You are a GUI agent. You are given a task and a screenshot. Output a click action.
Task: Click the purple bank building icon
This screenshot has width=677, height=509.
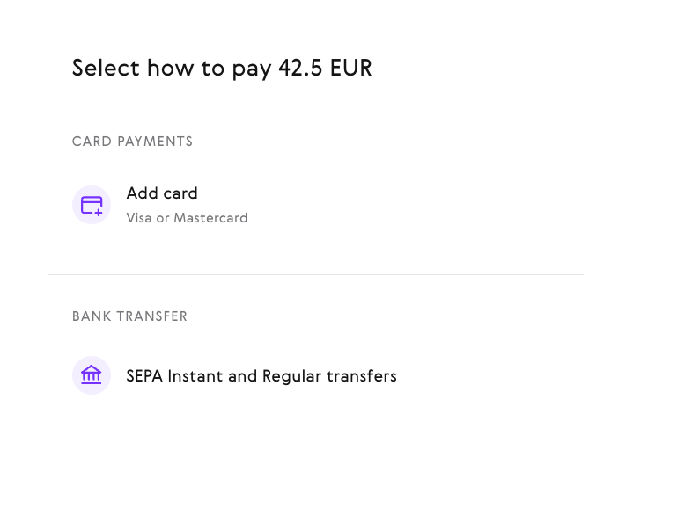click(x=92, y=375)
